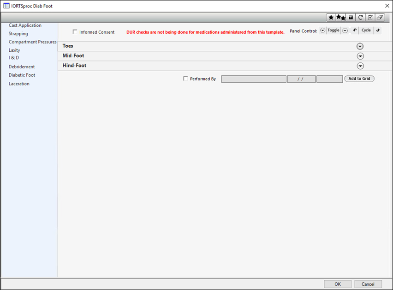Click the Cycle panel control button
This screenshot has width=393, height=290.
tap(366, 30)
